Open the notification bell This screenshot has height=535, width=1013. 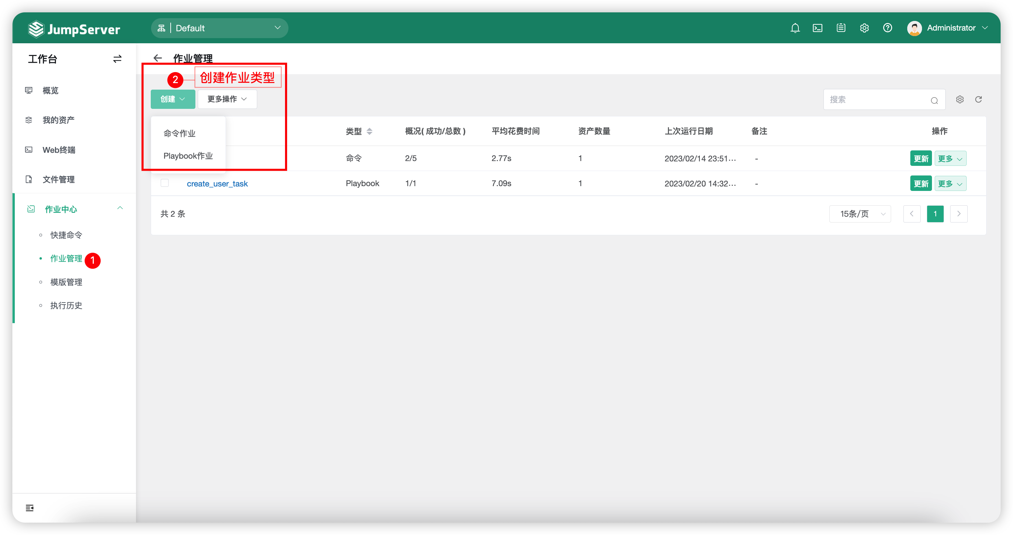(x=795, y=28)
